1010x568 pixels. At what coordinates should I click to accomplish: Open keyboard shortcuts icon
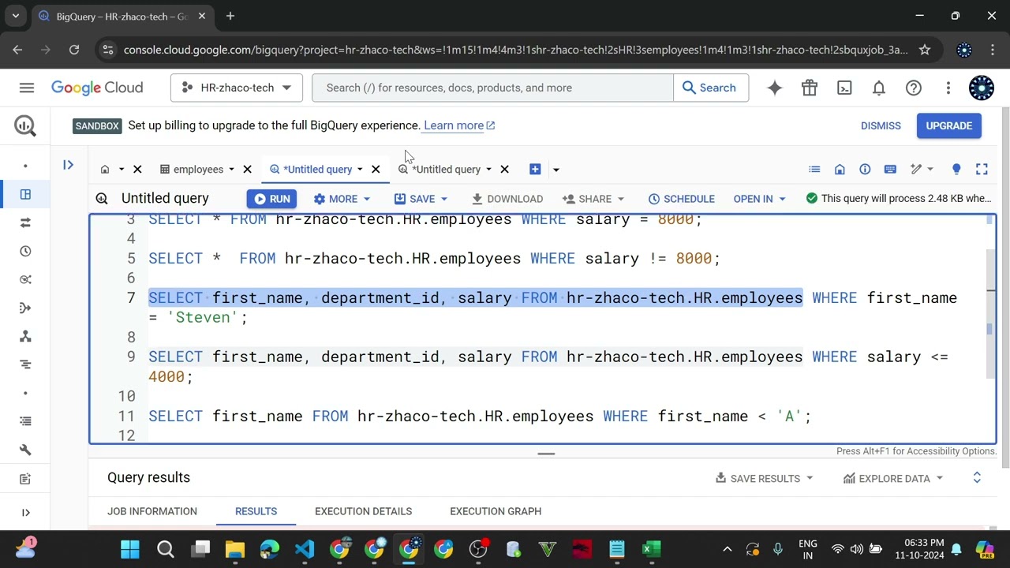890,169
